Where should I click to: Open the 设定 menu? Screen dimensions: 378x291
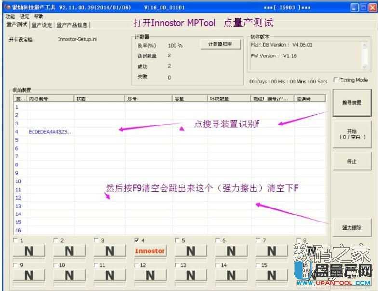25,16
